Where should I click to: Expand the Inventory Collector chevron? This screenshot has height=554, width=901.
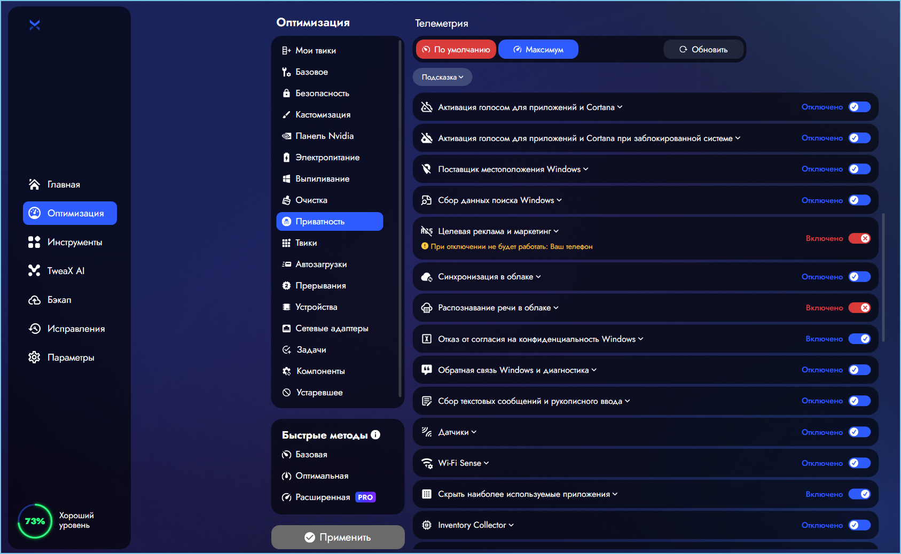click(x=511, y=525)
